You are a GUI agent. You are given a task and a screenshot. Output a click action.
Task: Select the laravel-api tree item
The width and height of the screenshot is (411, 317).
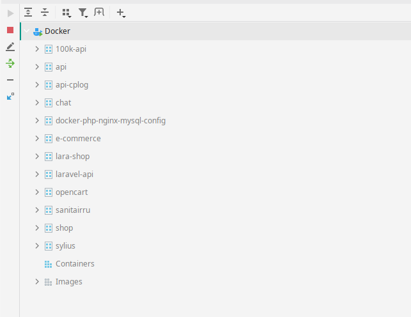pos(74,174)
